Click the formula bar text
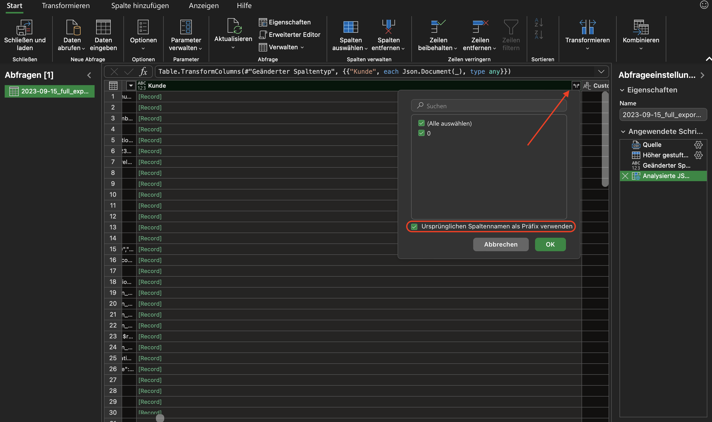Image resolution: width=712 pixels, height=422 pixels. 334,71
